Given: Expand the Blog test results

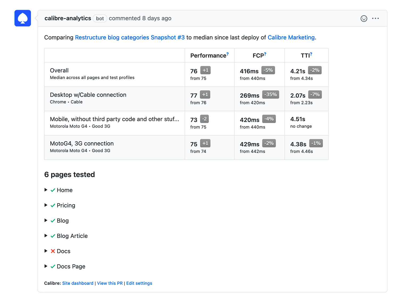Looking at the screenshot, I should point(46,220).
